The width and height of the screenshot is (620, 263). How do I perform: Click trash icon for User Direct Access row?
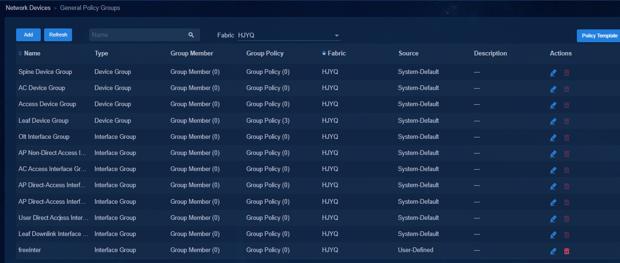566,218
